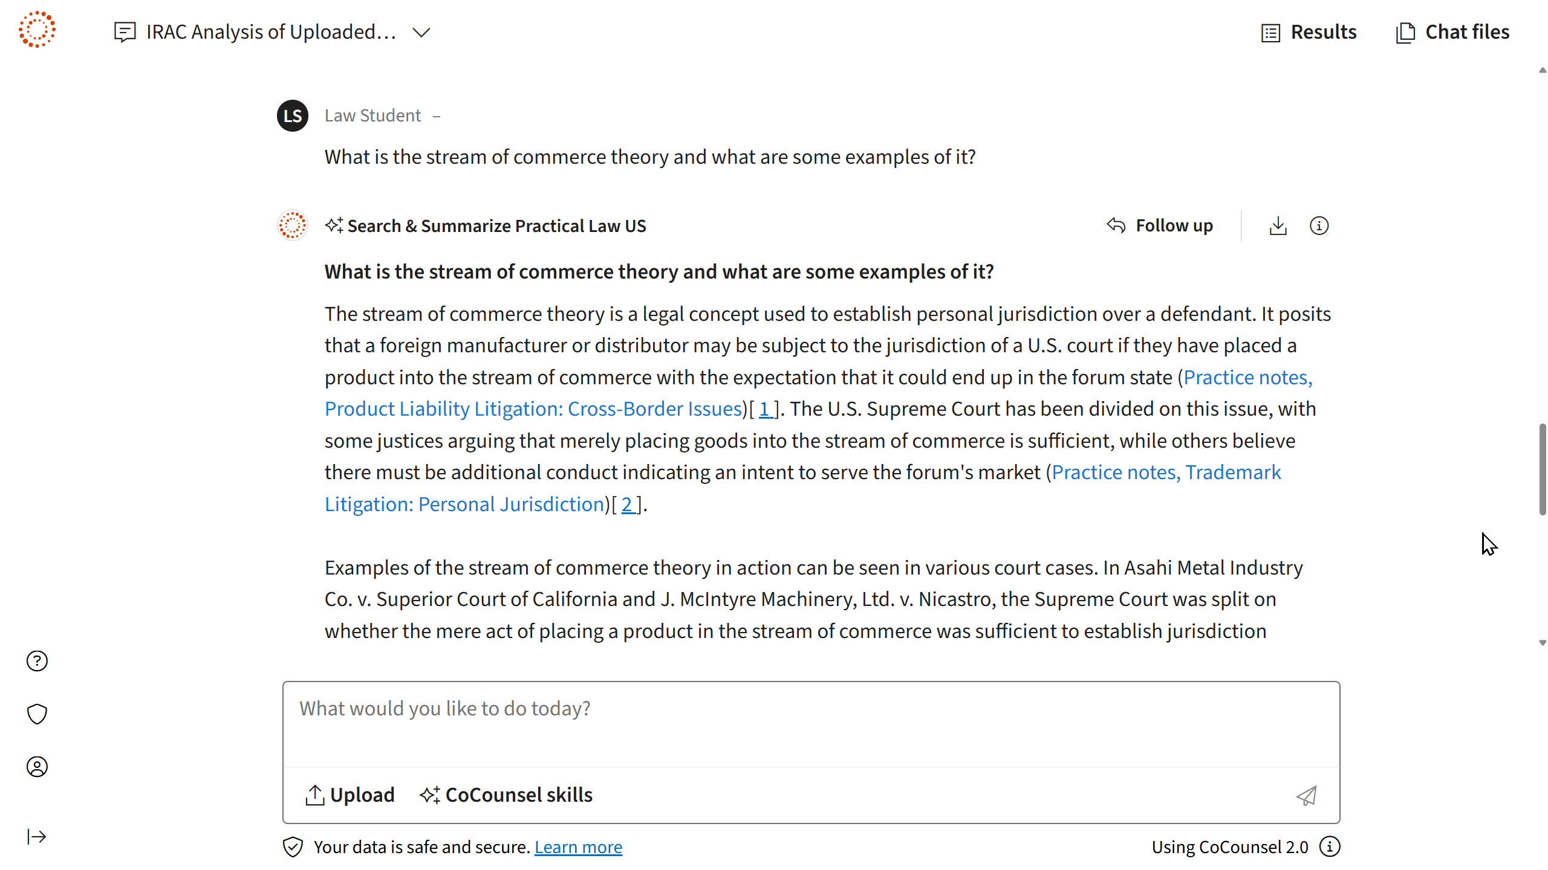Open the Results tab
The image size is (1548, 870).
1309,32
